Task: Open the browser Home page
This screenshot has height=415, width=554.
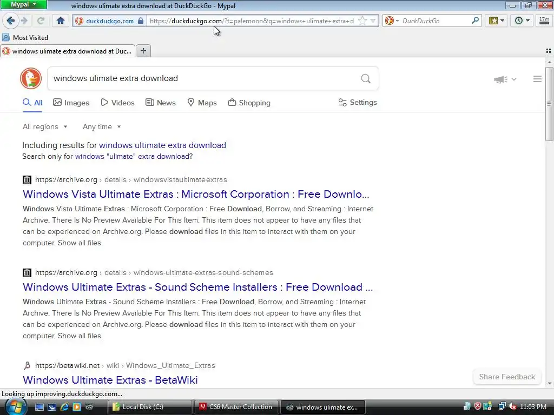Action: [61, 21]
